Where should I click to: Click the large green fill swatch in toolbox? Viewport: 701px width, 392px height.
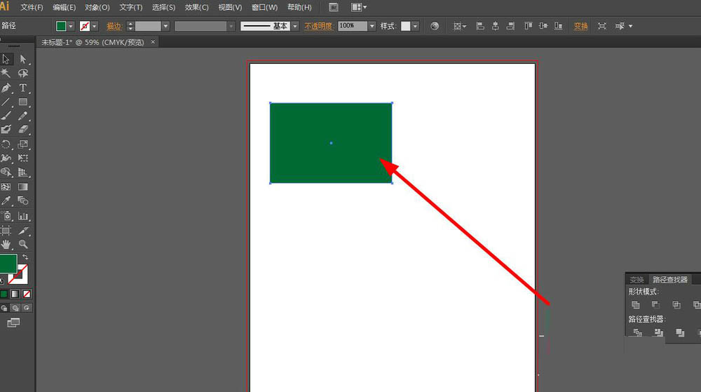pos(8,264)
